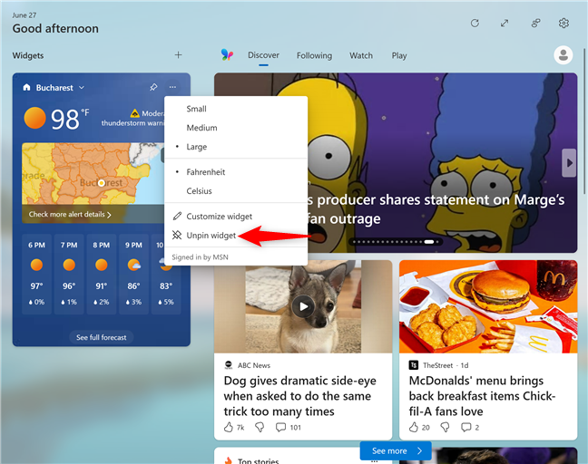Click the pin icon on weather widget
Image resolution: width=588 pixels, height=464 pixels.
pyautogui.click(x=153, y=87)
